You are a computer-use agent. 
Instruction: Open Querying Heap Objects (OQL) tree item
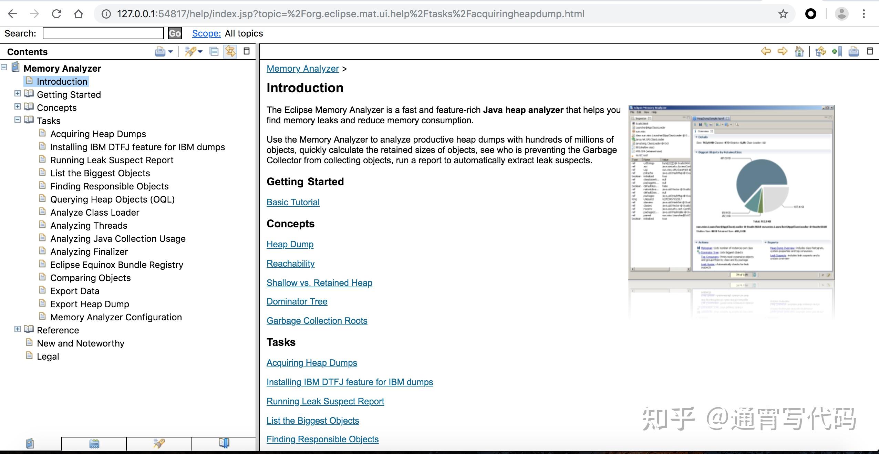click(113, 199)
